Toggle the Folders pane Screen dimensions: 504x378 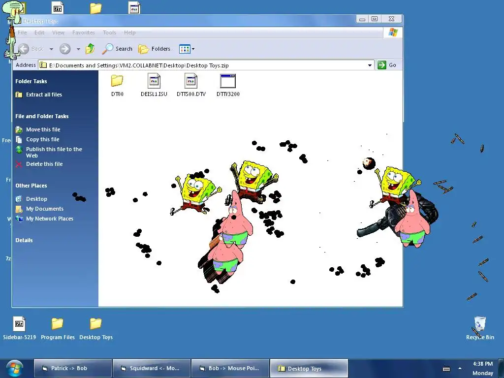click(154, 49)
